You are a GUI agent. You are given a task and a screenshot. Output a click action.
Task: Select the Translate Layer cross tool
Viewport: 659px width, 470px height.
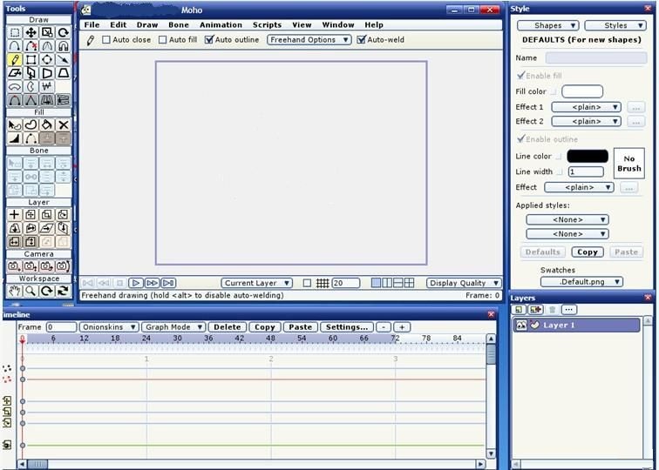click(15, 214)
